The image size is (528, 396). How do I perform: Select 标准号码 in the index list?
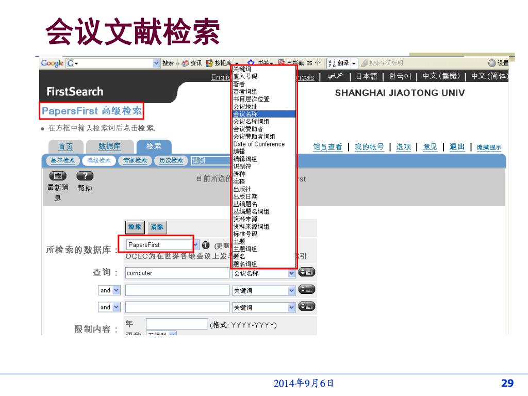tap(264, 234)
